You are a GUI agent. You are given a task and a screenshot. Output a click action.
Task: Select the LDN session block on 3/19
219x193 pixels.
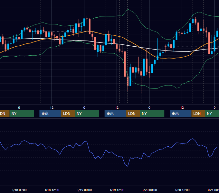click(x=133, y=114)
